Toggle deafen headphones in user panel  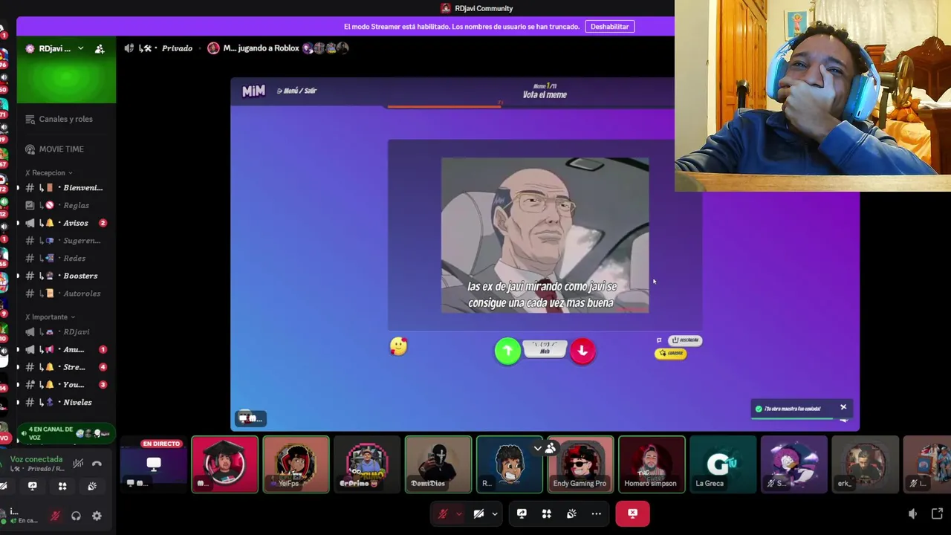click(76, 516)
